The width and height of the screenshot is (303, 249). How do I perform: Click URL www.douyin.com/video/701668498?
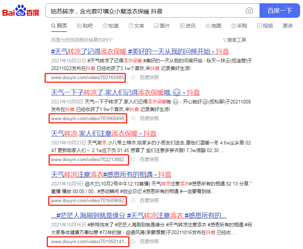(x=89, y=119)
